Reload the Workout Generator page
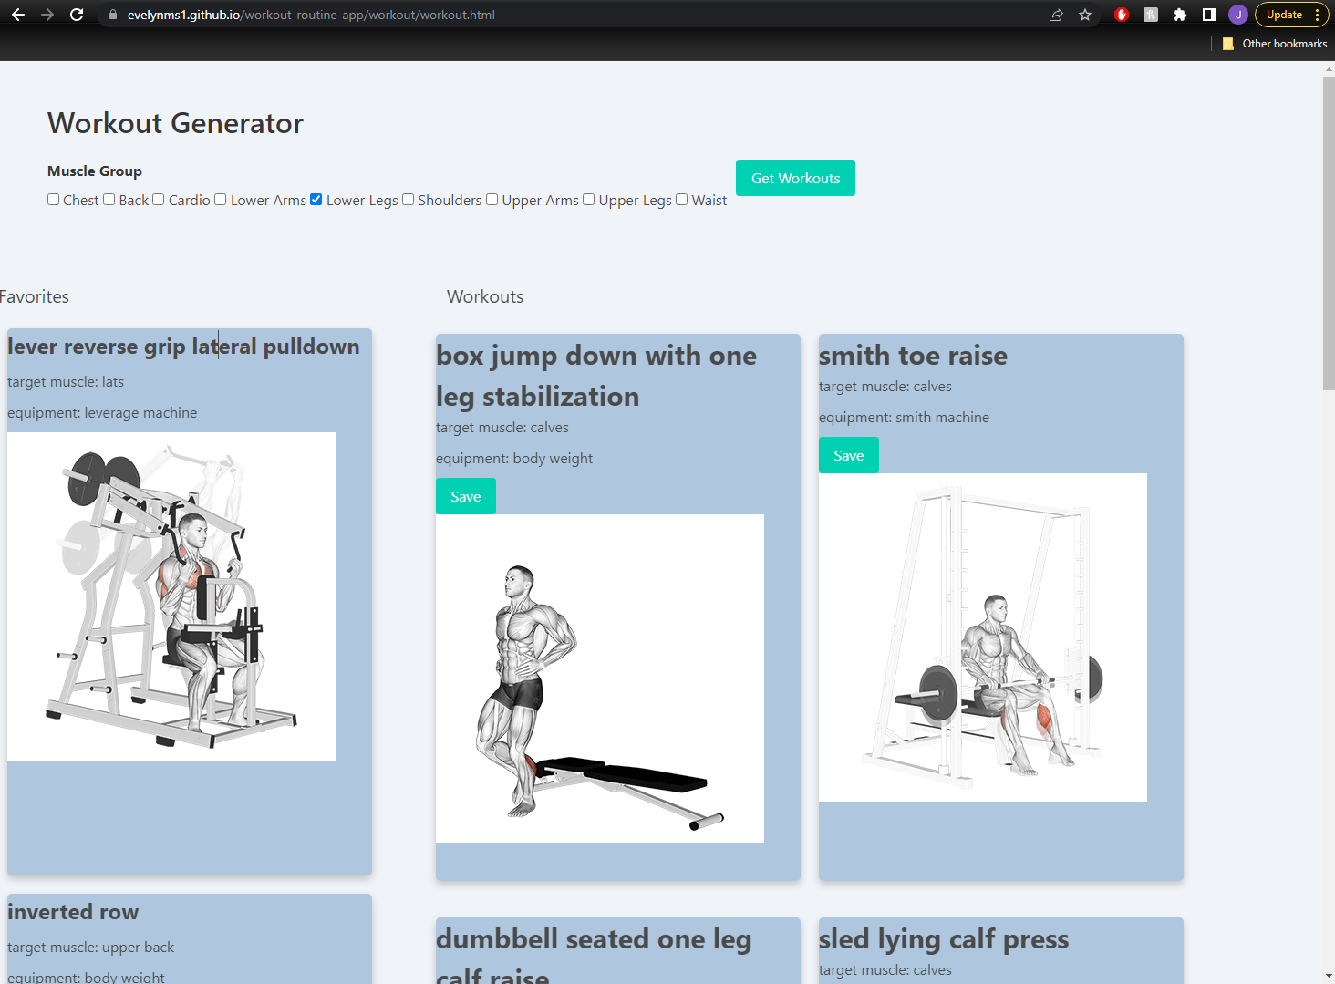Screen dimensions: 1335x984 coord(77,15)
